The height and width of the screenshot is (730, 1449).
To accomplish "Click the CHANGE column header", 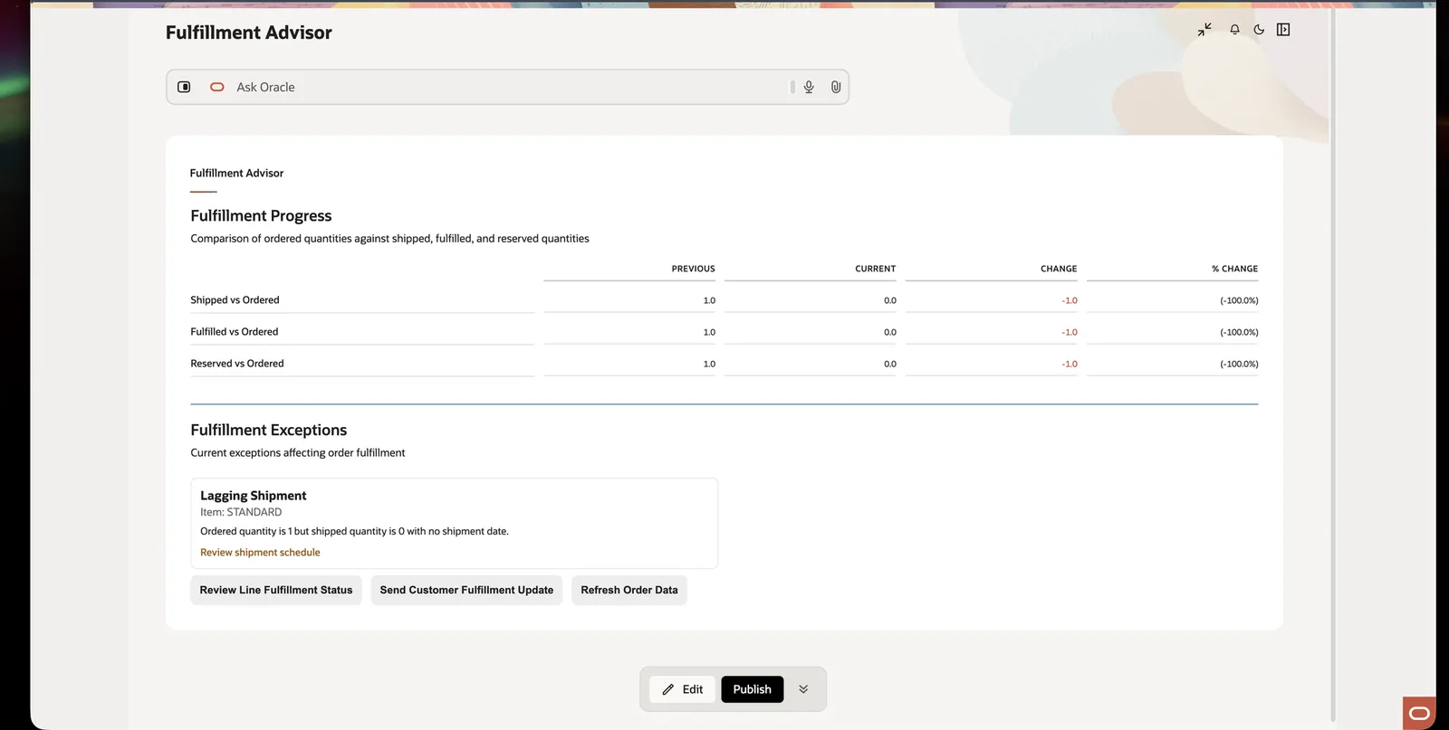I will pos(1059,269).
